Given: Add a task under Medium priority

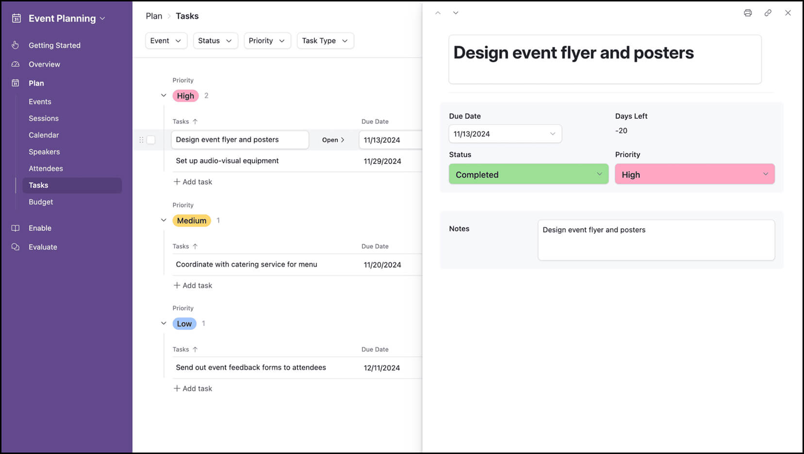Looking at the screenshot, I should 193,285.
